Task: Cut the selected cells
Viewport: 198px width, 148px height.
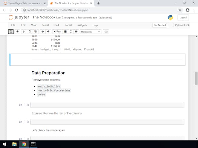Action: [24, 32]
